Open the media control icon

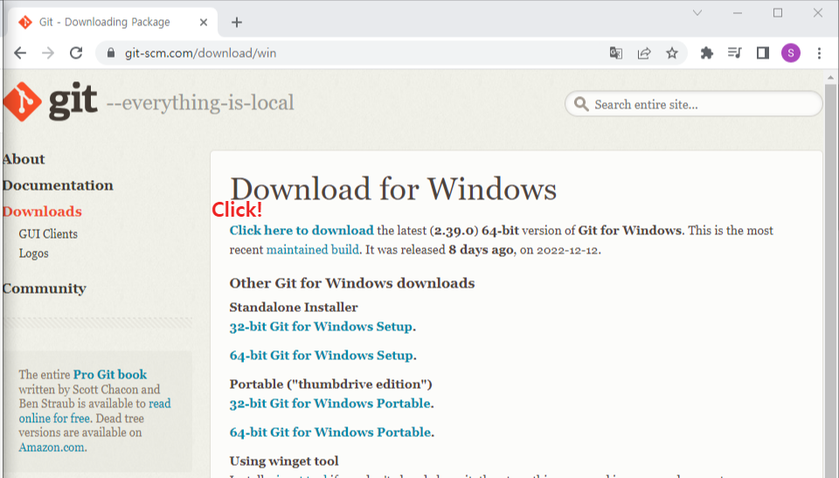click(735, 53)
